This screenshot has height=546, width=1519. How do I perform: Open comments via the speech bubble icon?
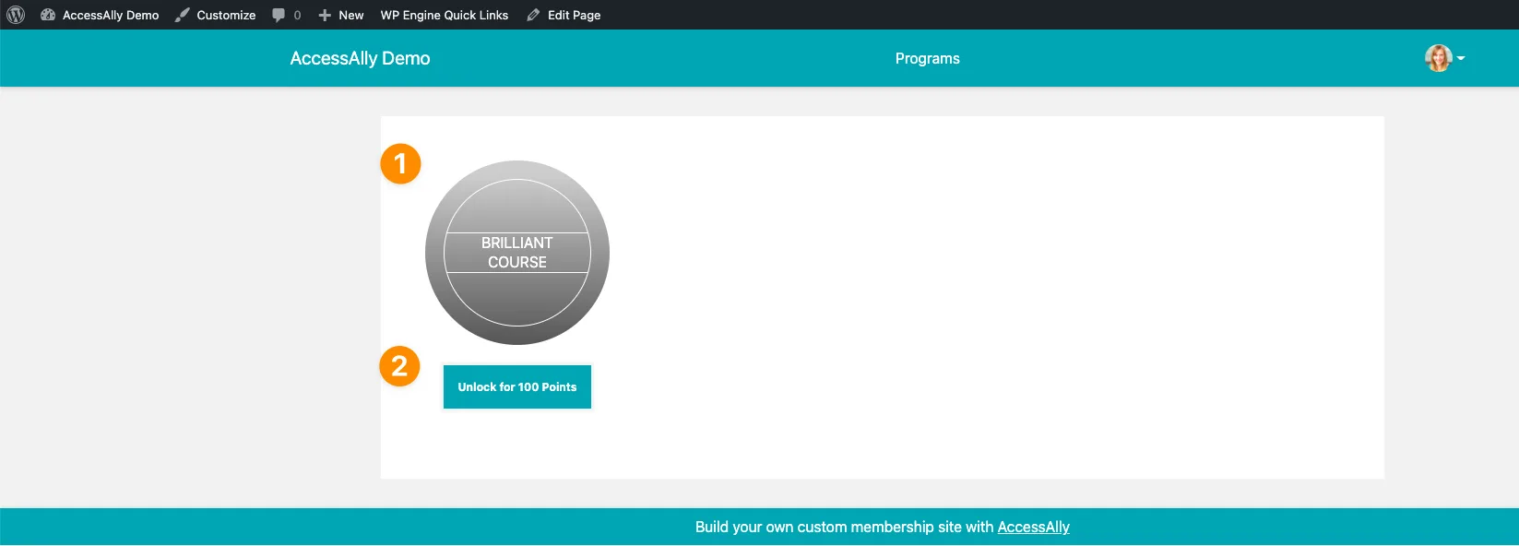pos(279,15)
